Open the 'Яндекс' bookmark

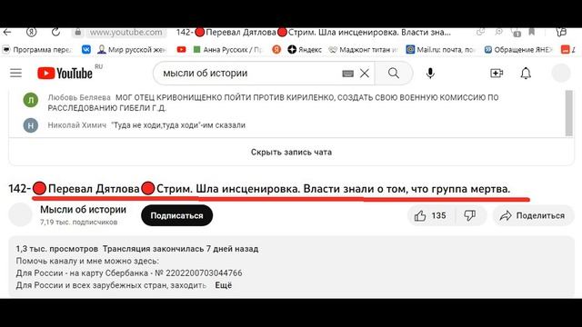point(305,49)
